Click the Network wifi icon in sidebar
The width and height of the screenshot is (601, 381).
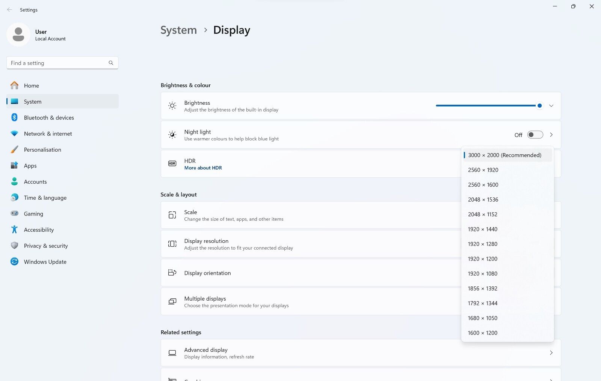(x=14, y=134)
